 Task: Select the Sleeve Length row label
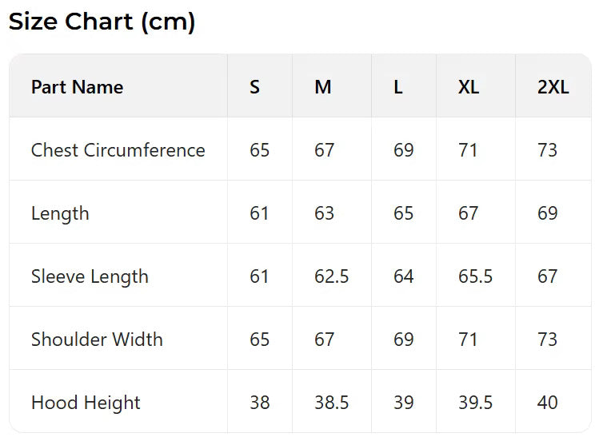point(90,276)
